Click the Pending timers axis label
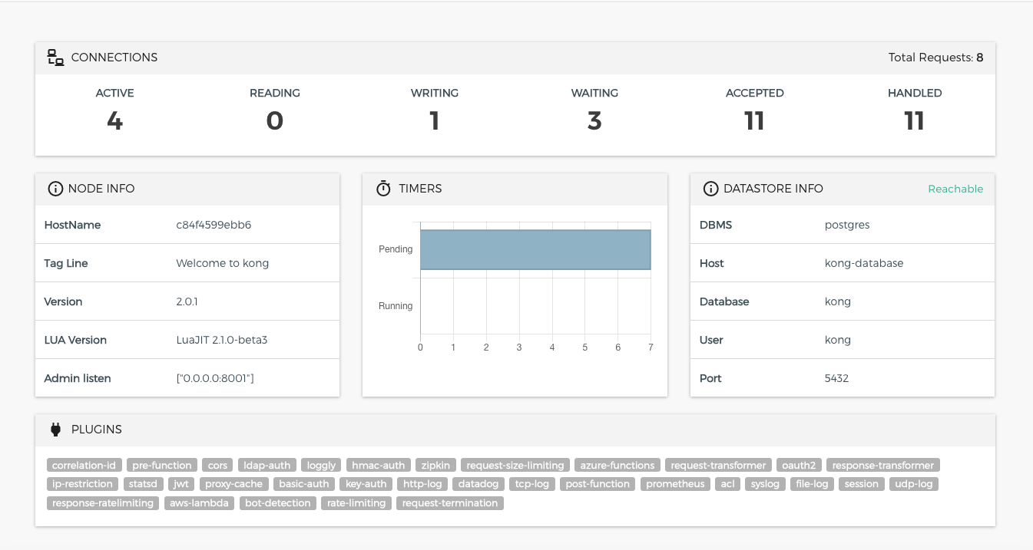This screenshot has height=550, width=1033. [396, 249]
